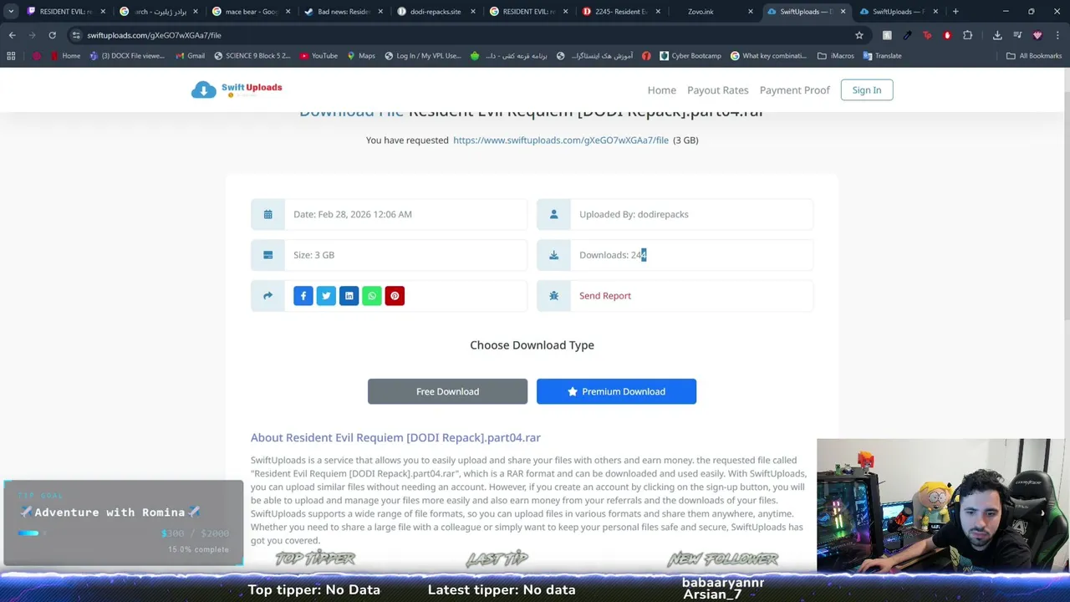Open the All Bookmarks folder
This screenshot has width=1070, height=602.
1033,56
